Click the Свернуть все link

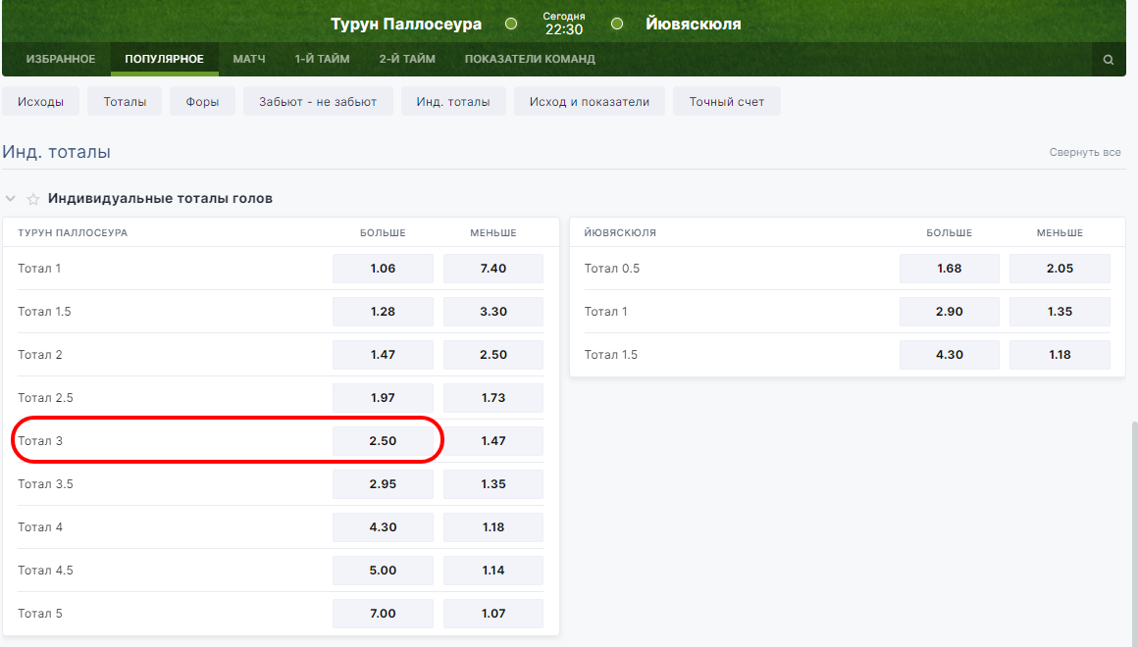1085,152
